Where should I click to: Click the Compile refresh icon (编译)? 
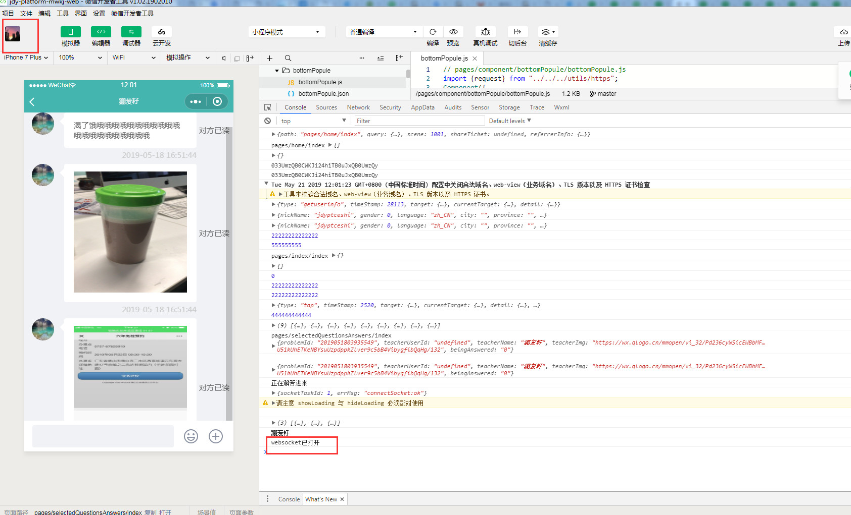tap(433, 32)
